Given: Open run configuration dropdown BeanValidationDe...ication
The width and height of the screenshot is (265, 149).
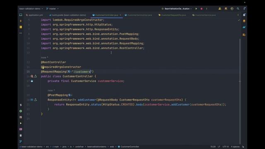Looking at the screenshot, I should click(x=177, y=9).
